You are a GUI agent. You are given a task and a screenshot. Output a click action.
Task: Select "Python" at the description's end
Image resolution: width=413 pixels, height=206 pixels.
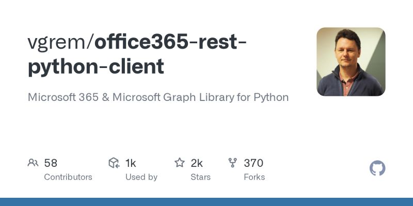tap(271, 97)
